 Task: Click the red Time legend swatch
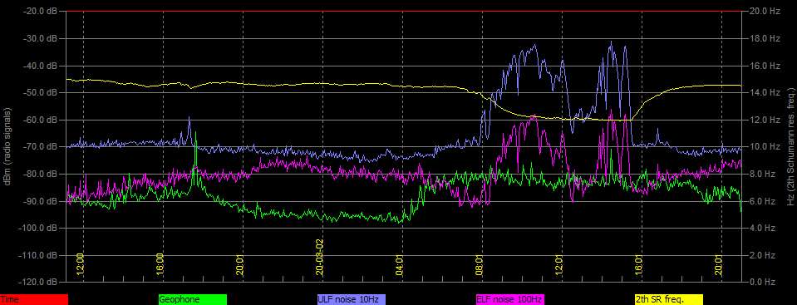33,300
